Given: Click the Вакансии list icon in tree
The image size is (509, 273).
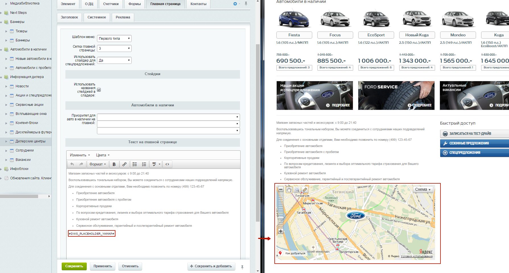Looking at the screenshot, I should (x=12, y=160).
